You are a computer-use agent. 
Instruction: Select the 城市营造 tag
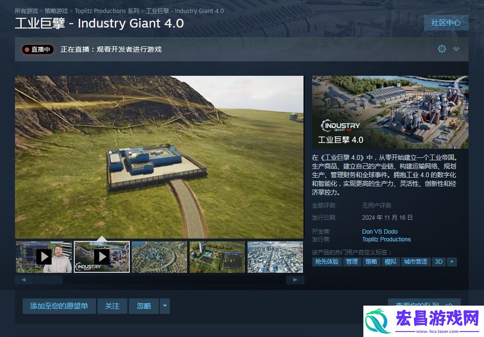click(415, 262)
